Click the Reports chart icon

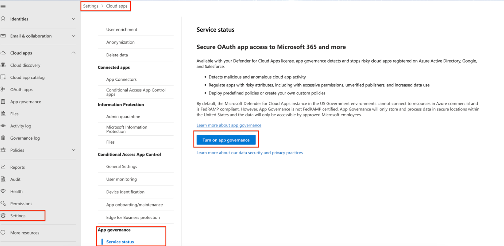(4, 167)
